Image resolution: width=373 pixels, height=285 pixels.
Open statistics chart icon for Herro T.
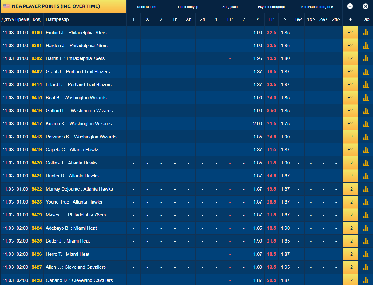(366, 254)
